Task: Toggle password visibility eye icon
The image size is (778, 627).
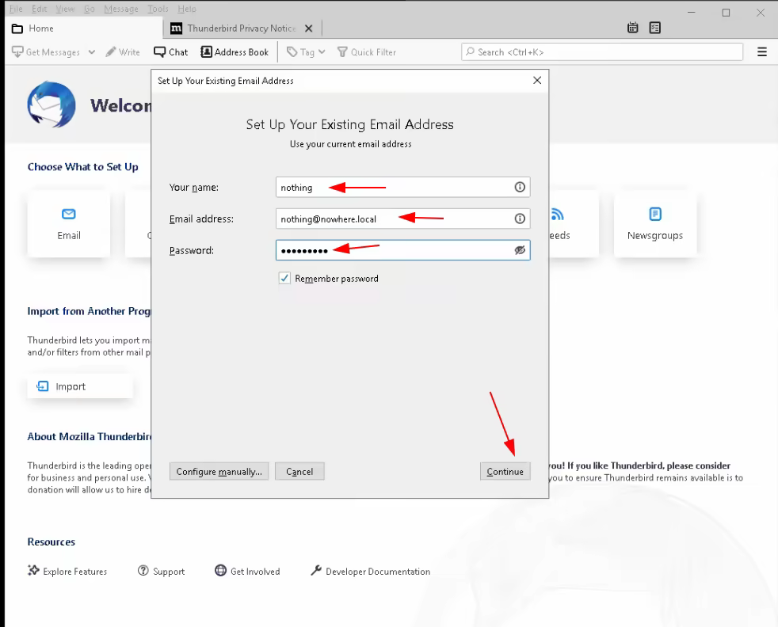Action: click(x=520, y=250)
